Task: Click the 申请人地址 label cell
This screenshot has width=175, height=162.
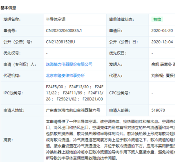Action: point(22,110)
